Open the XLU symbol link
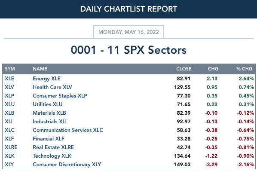Viewport: 257px width, 171px height. pos(10,104)
